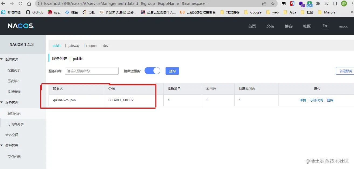The height and width of the screenshot is (169, 354).
Task: Click the red FE extension icon
Action: pos(292,4)
